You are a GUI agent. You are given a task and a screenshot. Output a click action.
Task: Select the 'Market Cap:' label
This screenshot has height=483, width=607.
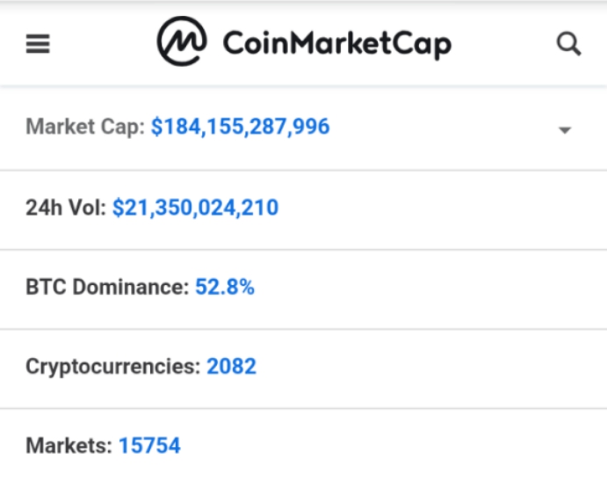coord(85,128)
